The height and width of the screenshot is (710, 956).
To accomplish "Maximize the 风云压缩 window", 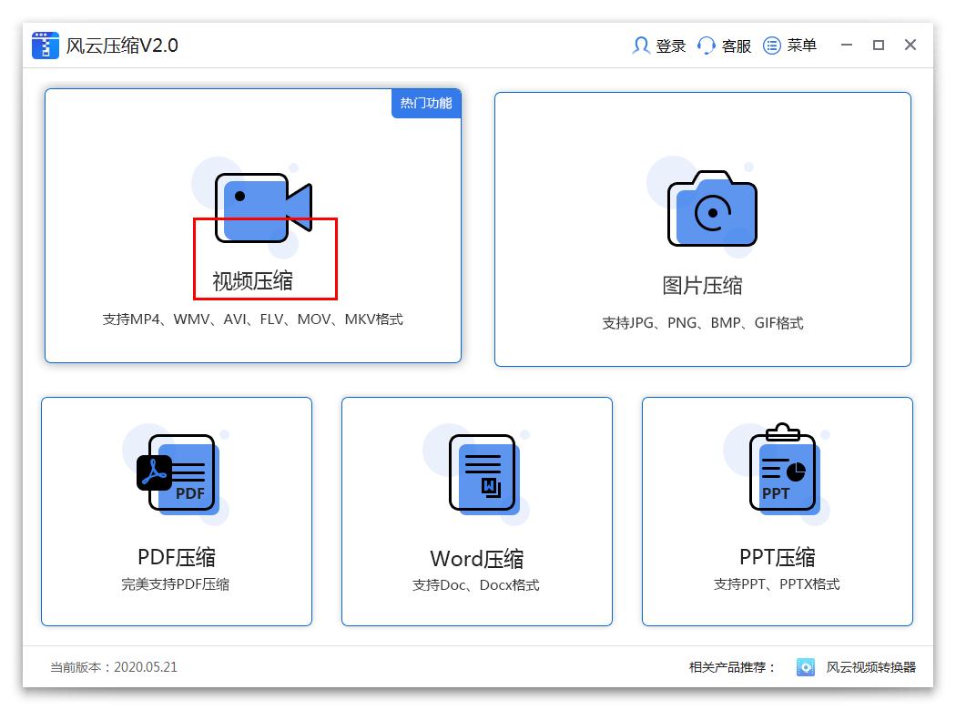I will click(878, 46).
